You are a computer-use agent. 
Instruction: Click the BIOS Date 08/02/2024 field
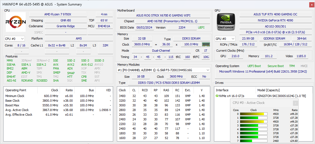145,27
